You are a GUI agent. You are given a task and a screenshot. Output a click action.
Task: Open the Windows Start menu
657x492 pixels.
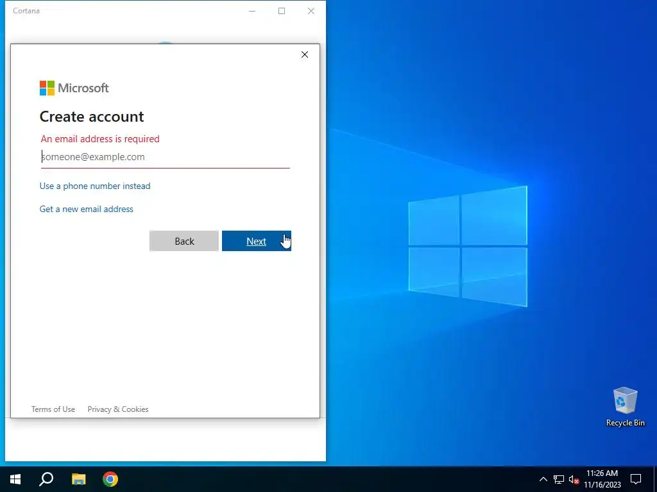(x=15, y=479)
